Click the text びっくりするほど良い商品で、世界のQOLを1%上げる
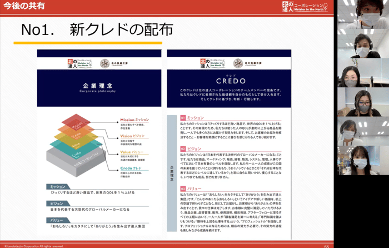The width and height of the screenshot is (389, 248). [x=93, y=192]
